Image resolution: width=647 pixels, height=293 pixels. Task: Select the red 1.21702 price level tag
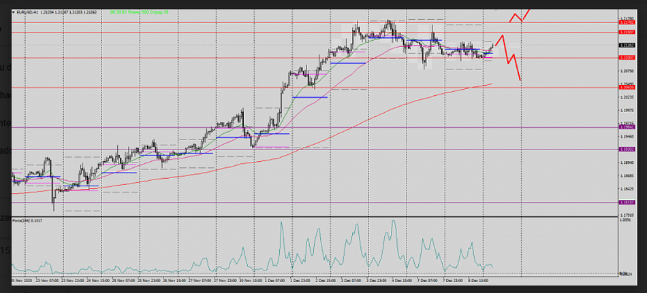click(627, 23)
